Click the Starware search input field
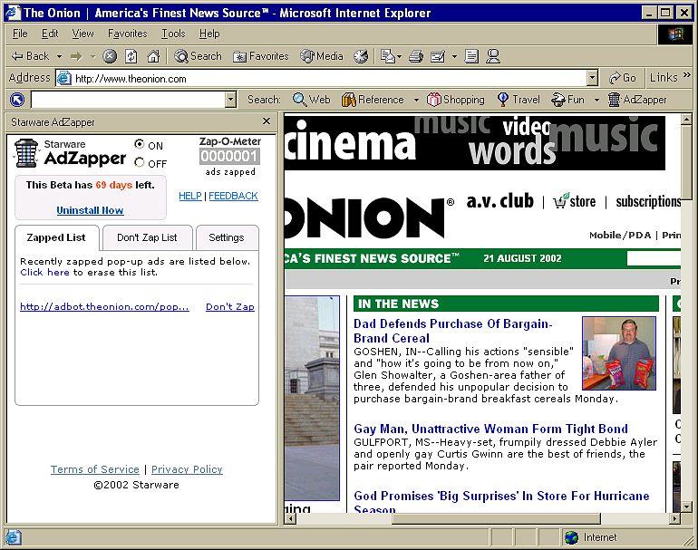 click(128, 100)
